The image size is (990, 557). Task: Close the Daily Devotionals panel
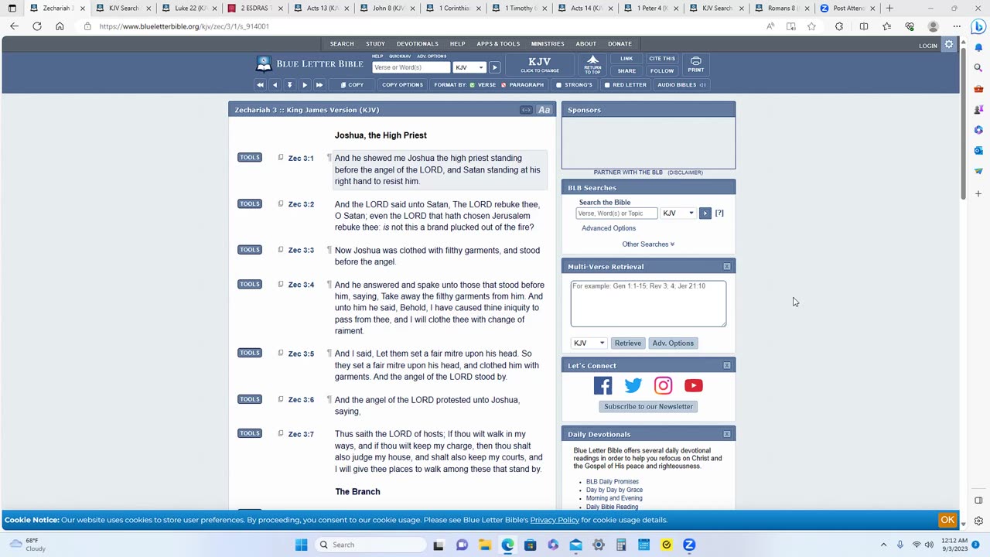tap(727, 434)
